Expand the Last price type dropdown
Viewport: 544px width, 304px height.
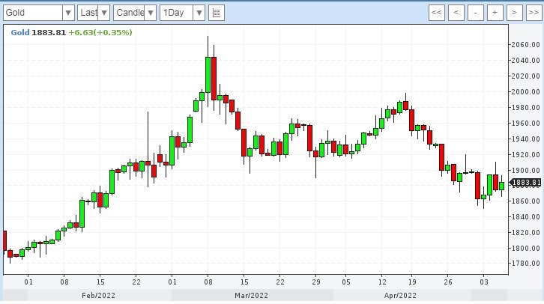103,13
